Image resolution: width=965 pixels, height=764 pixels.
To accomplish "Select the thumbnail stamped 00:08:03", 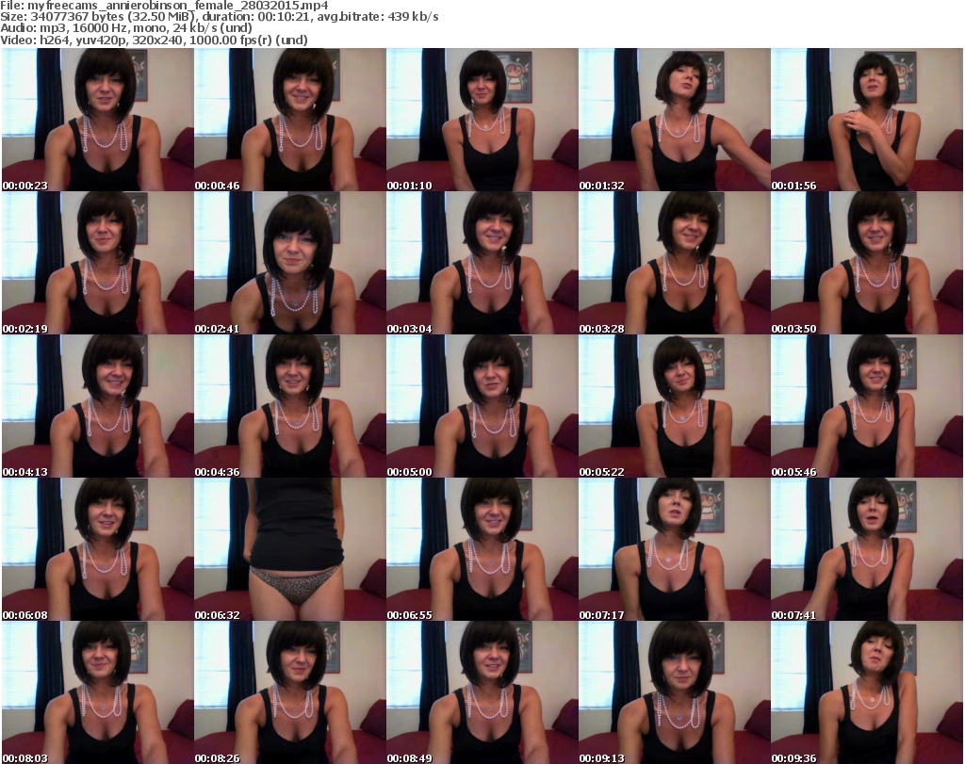I will pos(97,692).
